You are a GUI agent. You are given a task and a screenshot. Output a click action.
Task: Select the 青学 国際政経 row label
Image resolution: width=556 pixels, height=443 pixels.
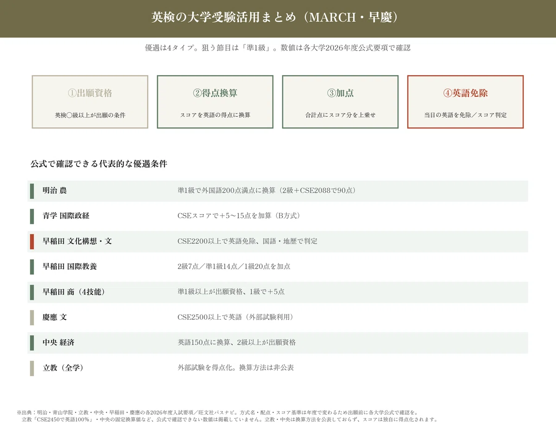coord(66,216)
